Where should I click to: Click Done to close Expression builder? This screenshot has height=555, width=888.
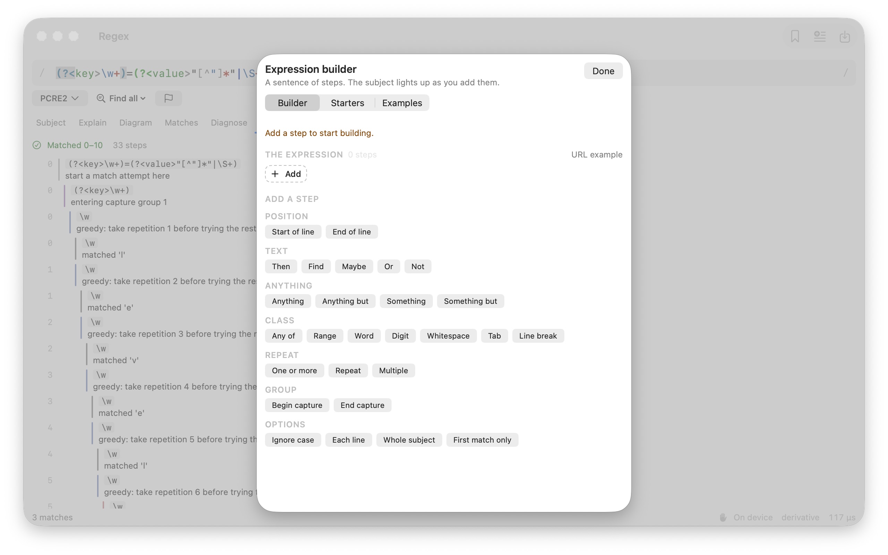pos(603,71)
